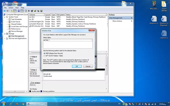Click Computer Management taskbar button
The image size is (170, 106).
(x=37, y=104)
